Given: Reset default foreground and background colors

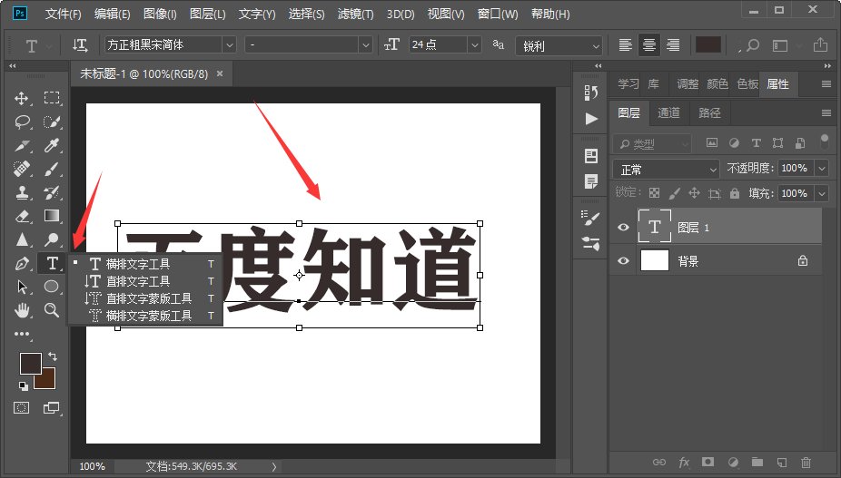Looking at the screenshot, I should tap(23, 385).
